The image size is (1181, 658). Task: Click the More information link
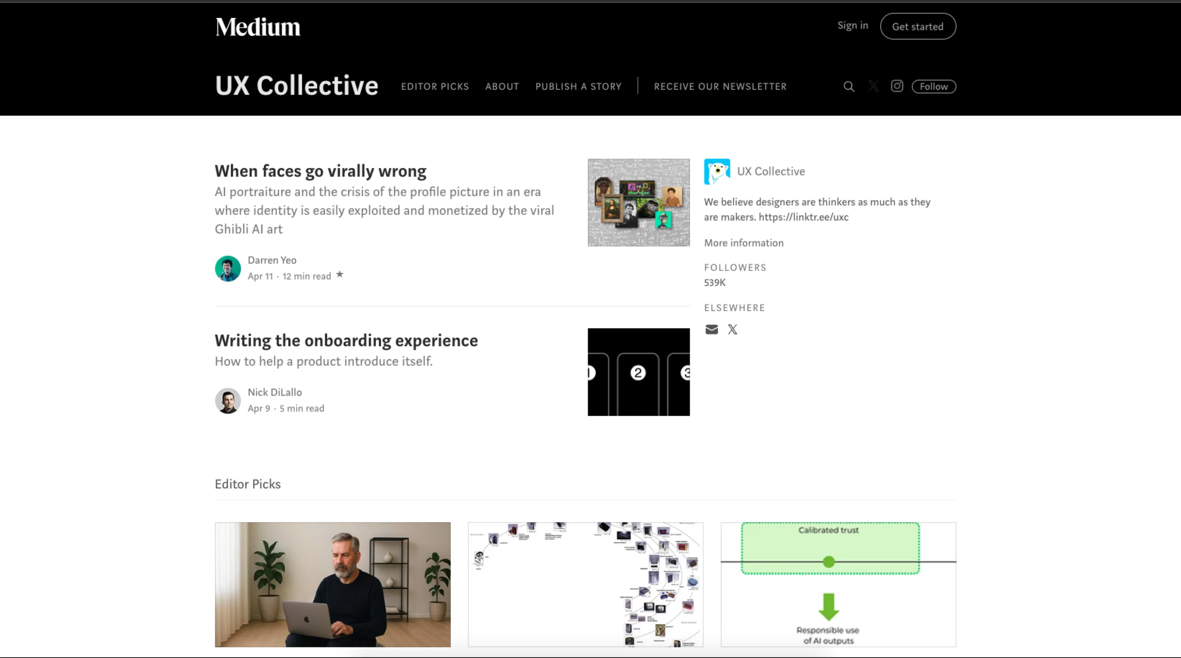click(x=744, y=243)
